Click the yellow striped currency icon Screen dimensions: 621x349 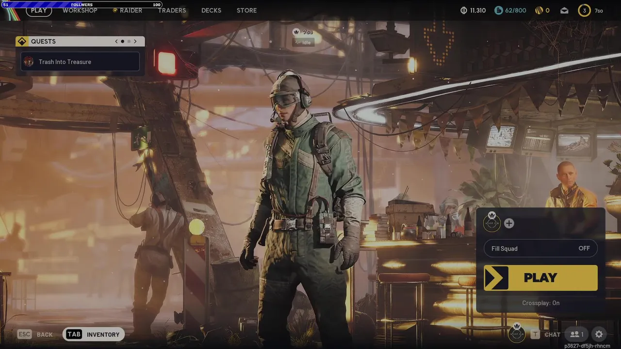539,10
